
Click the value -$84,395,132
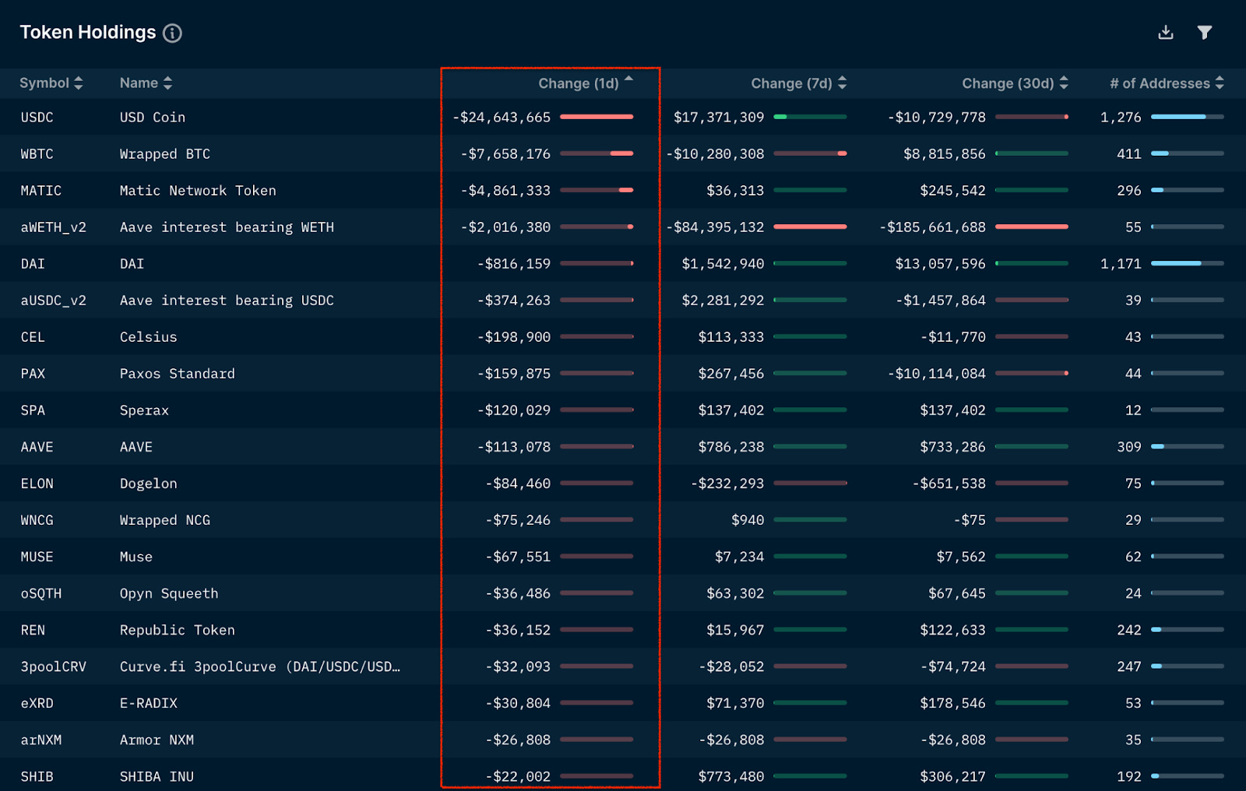tap(715, 227)
